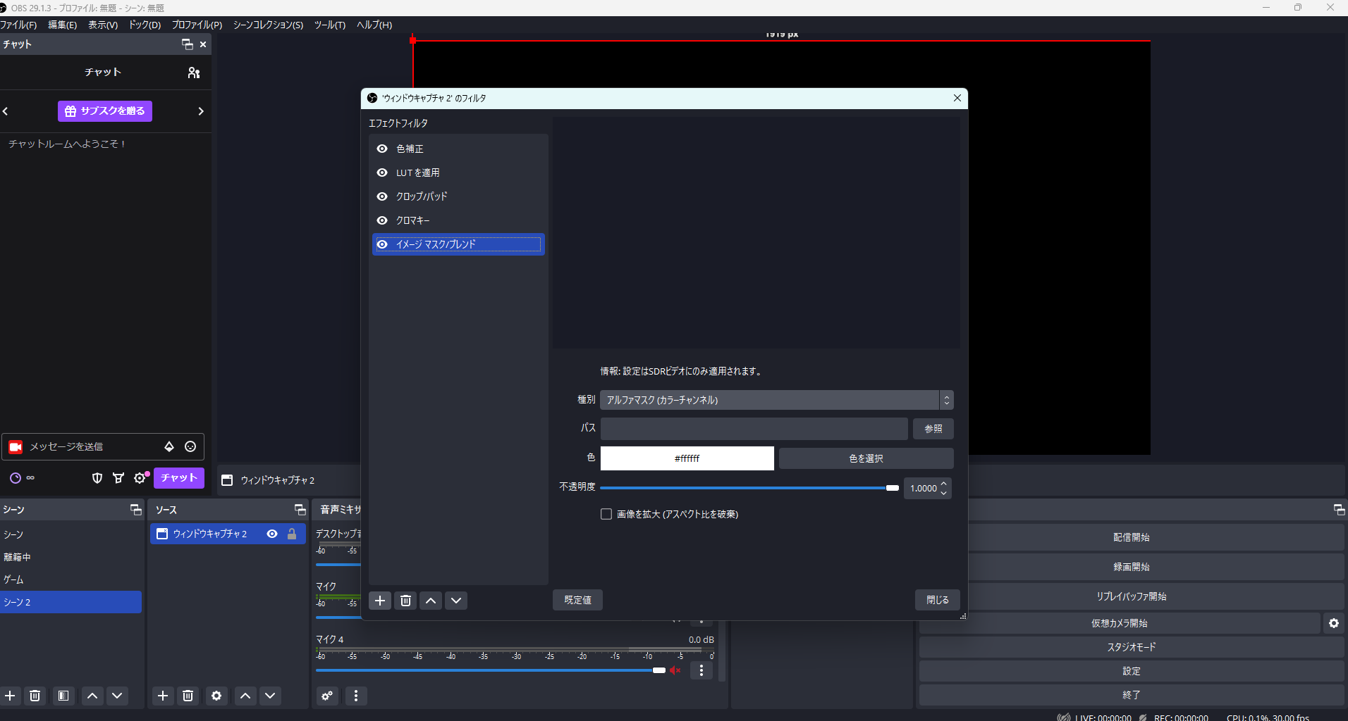This screenshot has width=1348, height=721.
Task: Add a new scene with plus icon
Action: coord(10,696)
